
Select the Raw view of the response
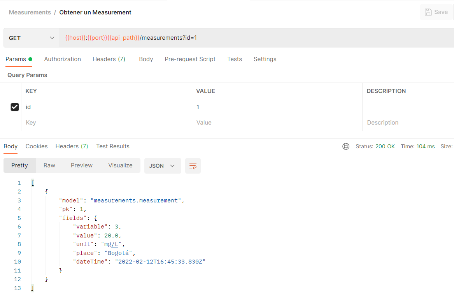click(49, 165)
